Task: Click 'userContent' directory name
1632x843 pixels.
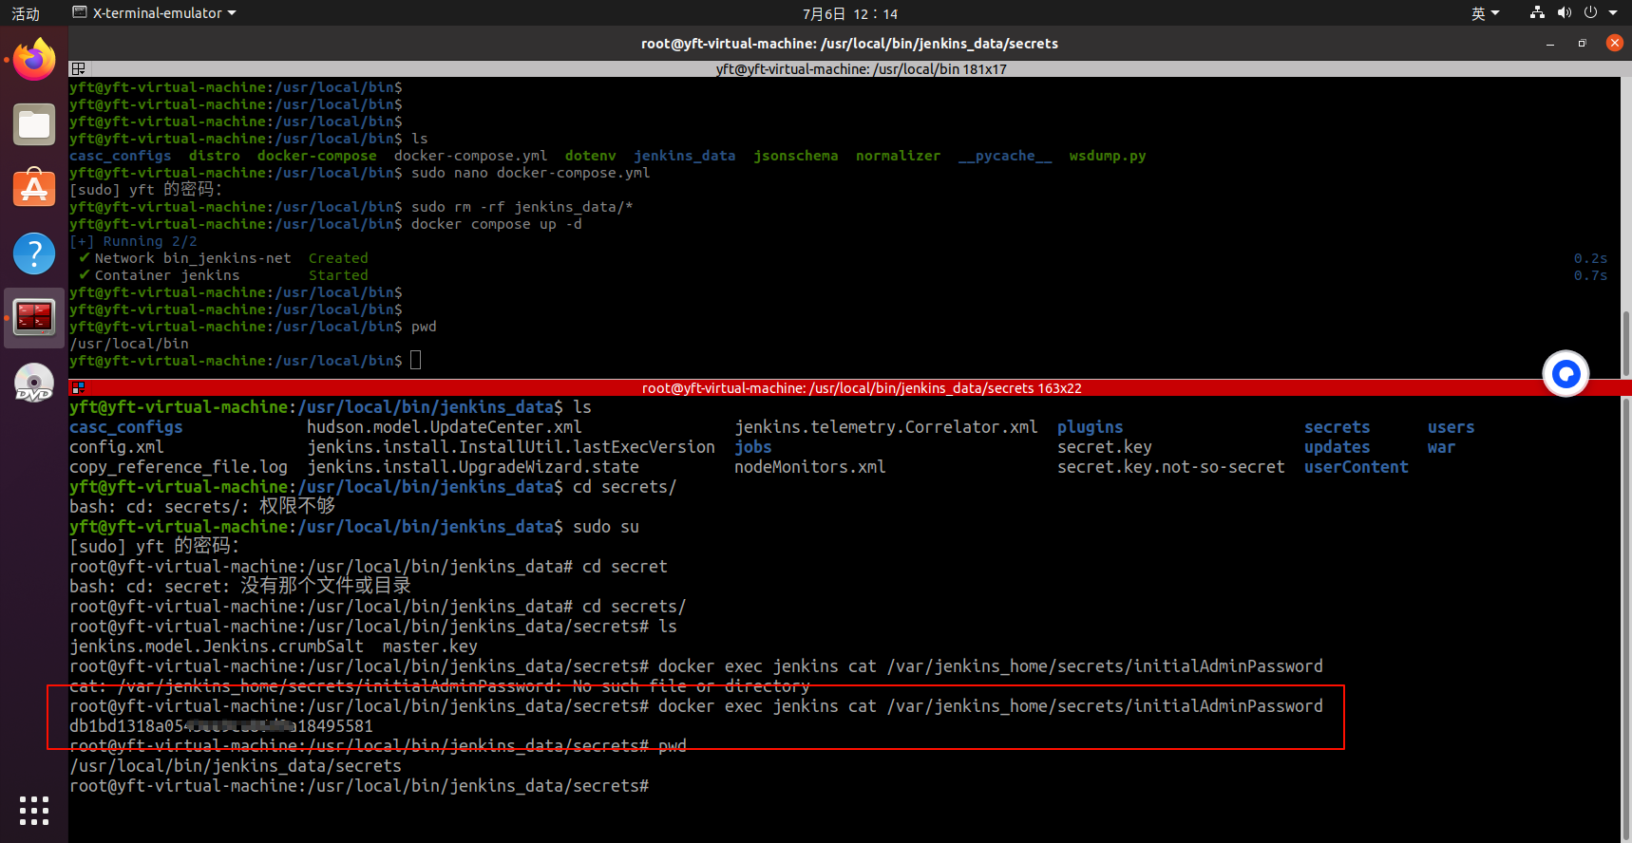Action: point(1356,467)
